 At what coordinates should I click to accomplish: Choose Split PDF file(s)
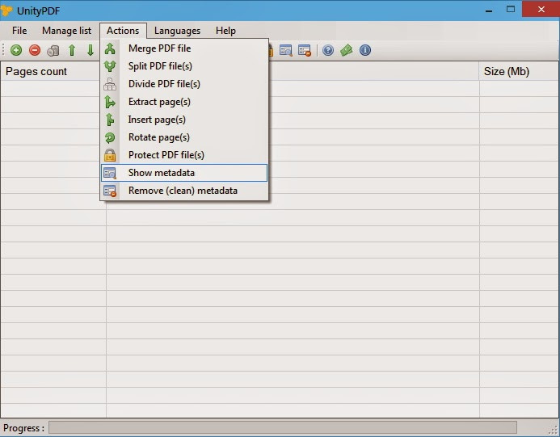184,66
